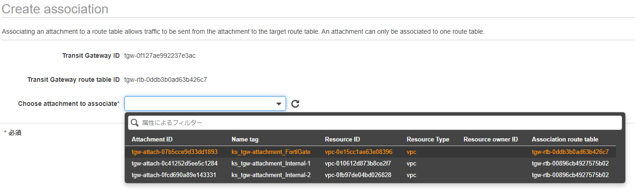Image resolution: width=635 pixels, height=196 pixels.
Task: Click route table value in Internal-1 row
Action: point(570,163)
